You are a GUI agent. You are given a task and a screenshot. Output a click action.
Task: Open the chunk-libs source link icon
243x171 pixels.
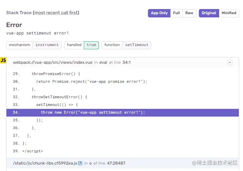point(80,163)
